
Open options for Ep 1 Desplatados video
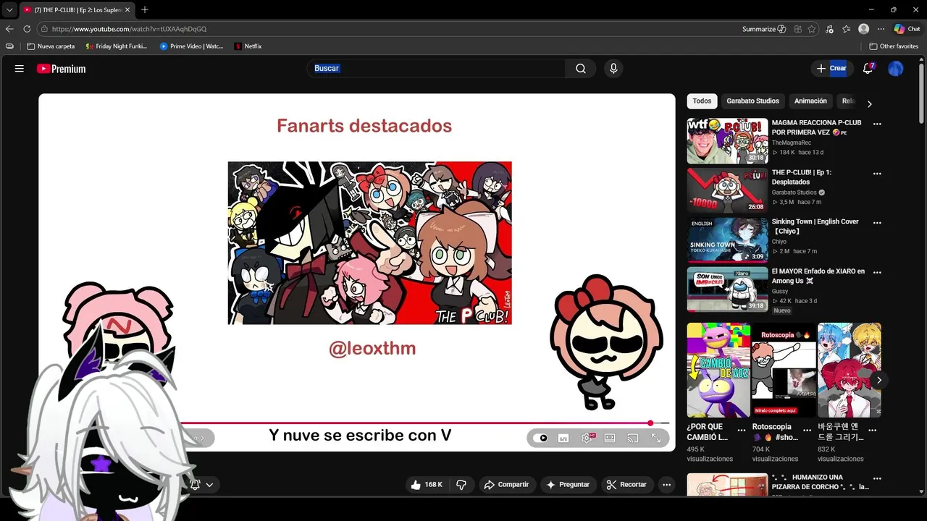(x=877, y=174)
